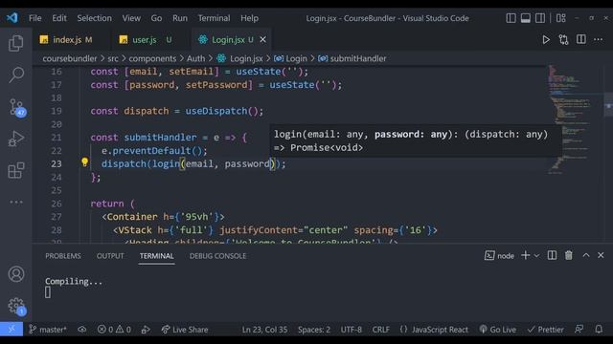Close the Login.jsx tab
The height and width of the screenshot is (344, 613).
pyautogui.click(x=263, y=40)
